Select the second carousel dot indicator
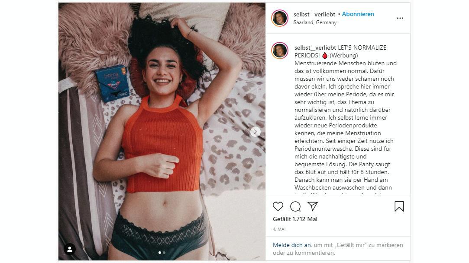This screenshot has width=469, height=263. [x=164, y=253]
